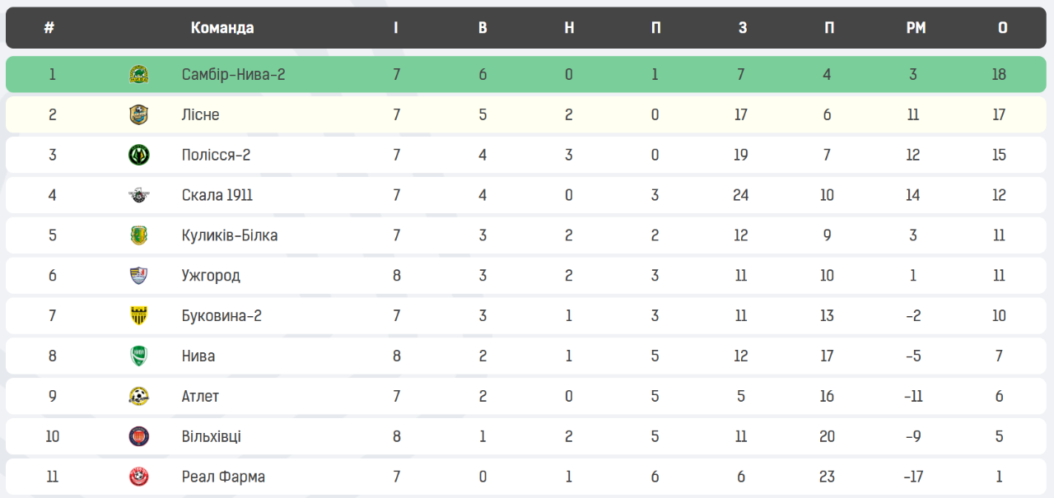Click the Куликів-Білка team crest
This screenshot has height=498, width=1054.
pyautogui.click(x=138, y=235)
